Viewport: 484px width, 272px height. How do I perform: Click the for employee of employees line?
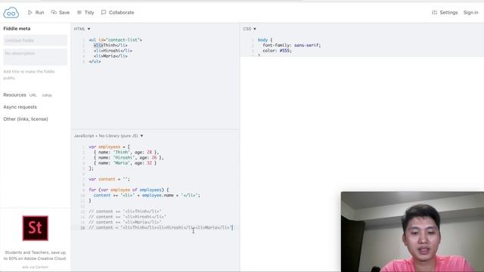pyautogui.click(x=129, y=190)
